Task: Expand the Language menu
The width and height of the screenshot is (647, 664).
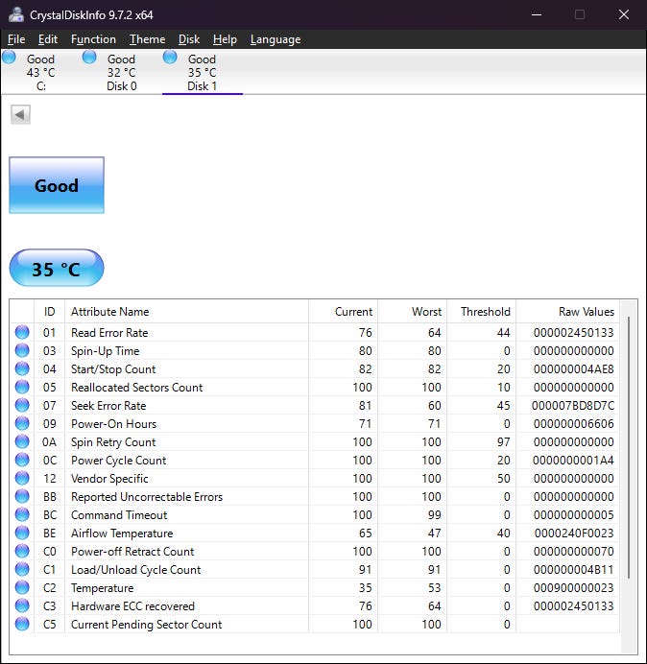Action: pyautogui.click(x=276, y=39)
